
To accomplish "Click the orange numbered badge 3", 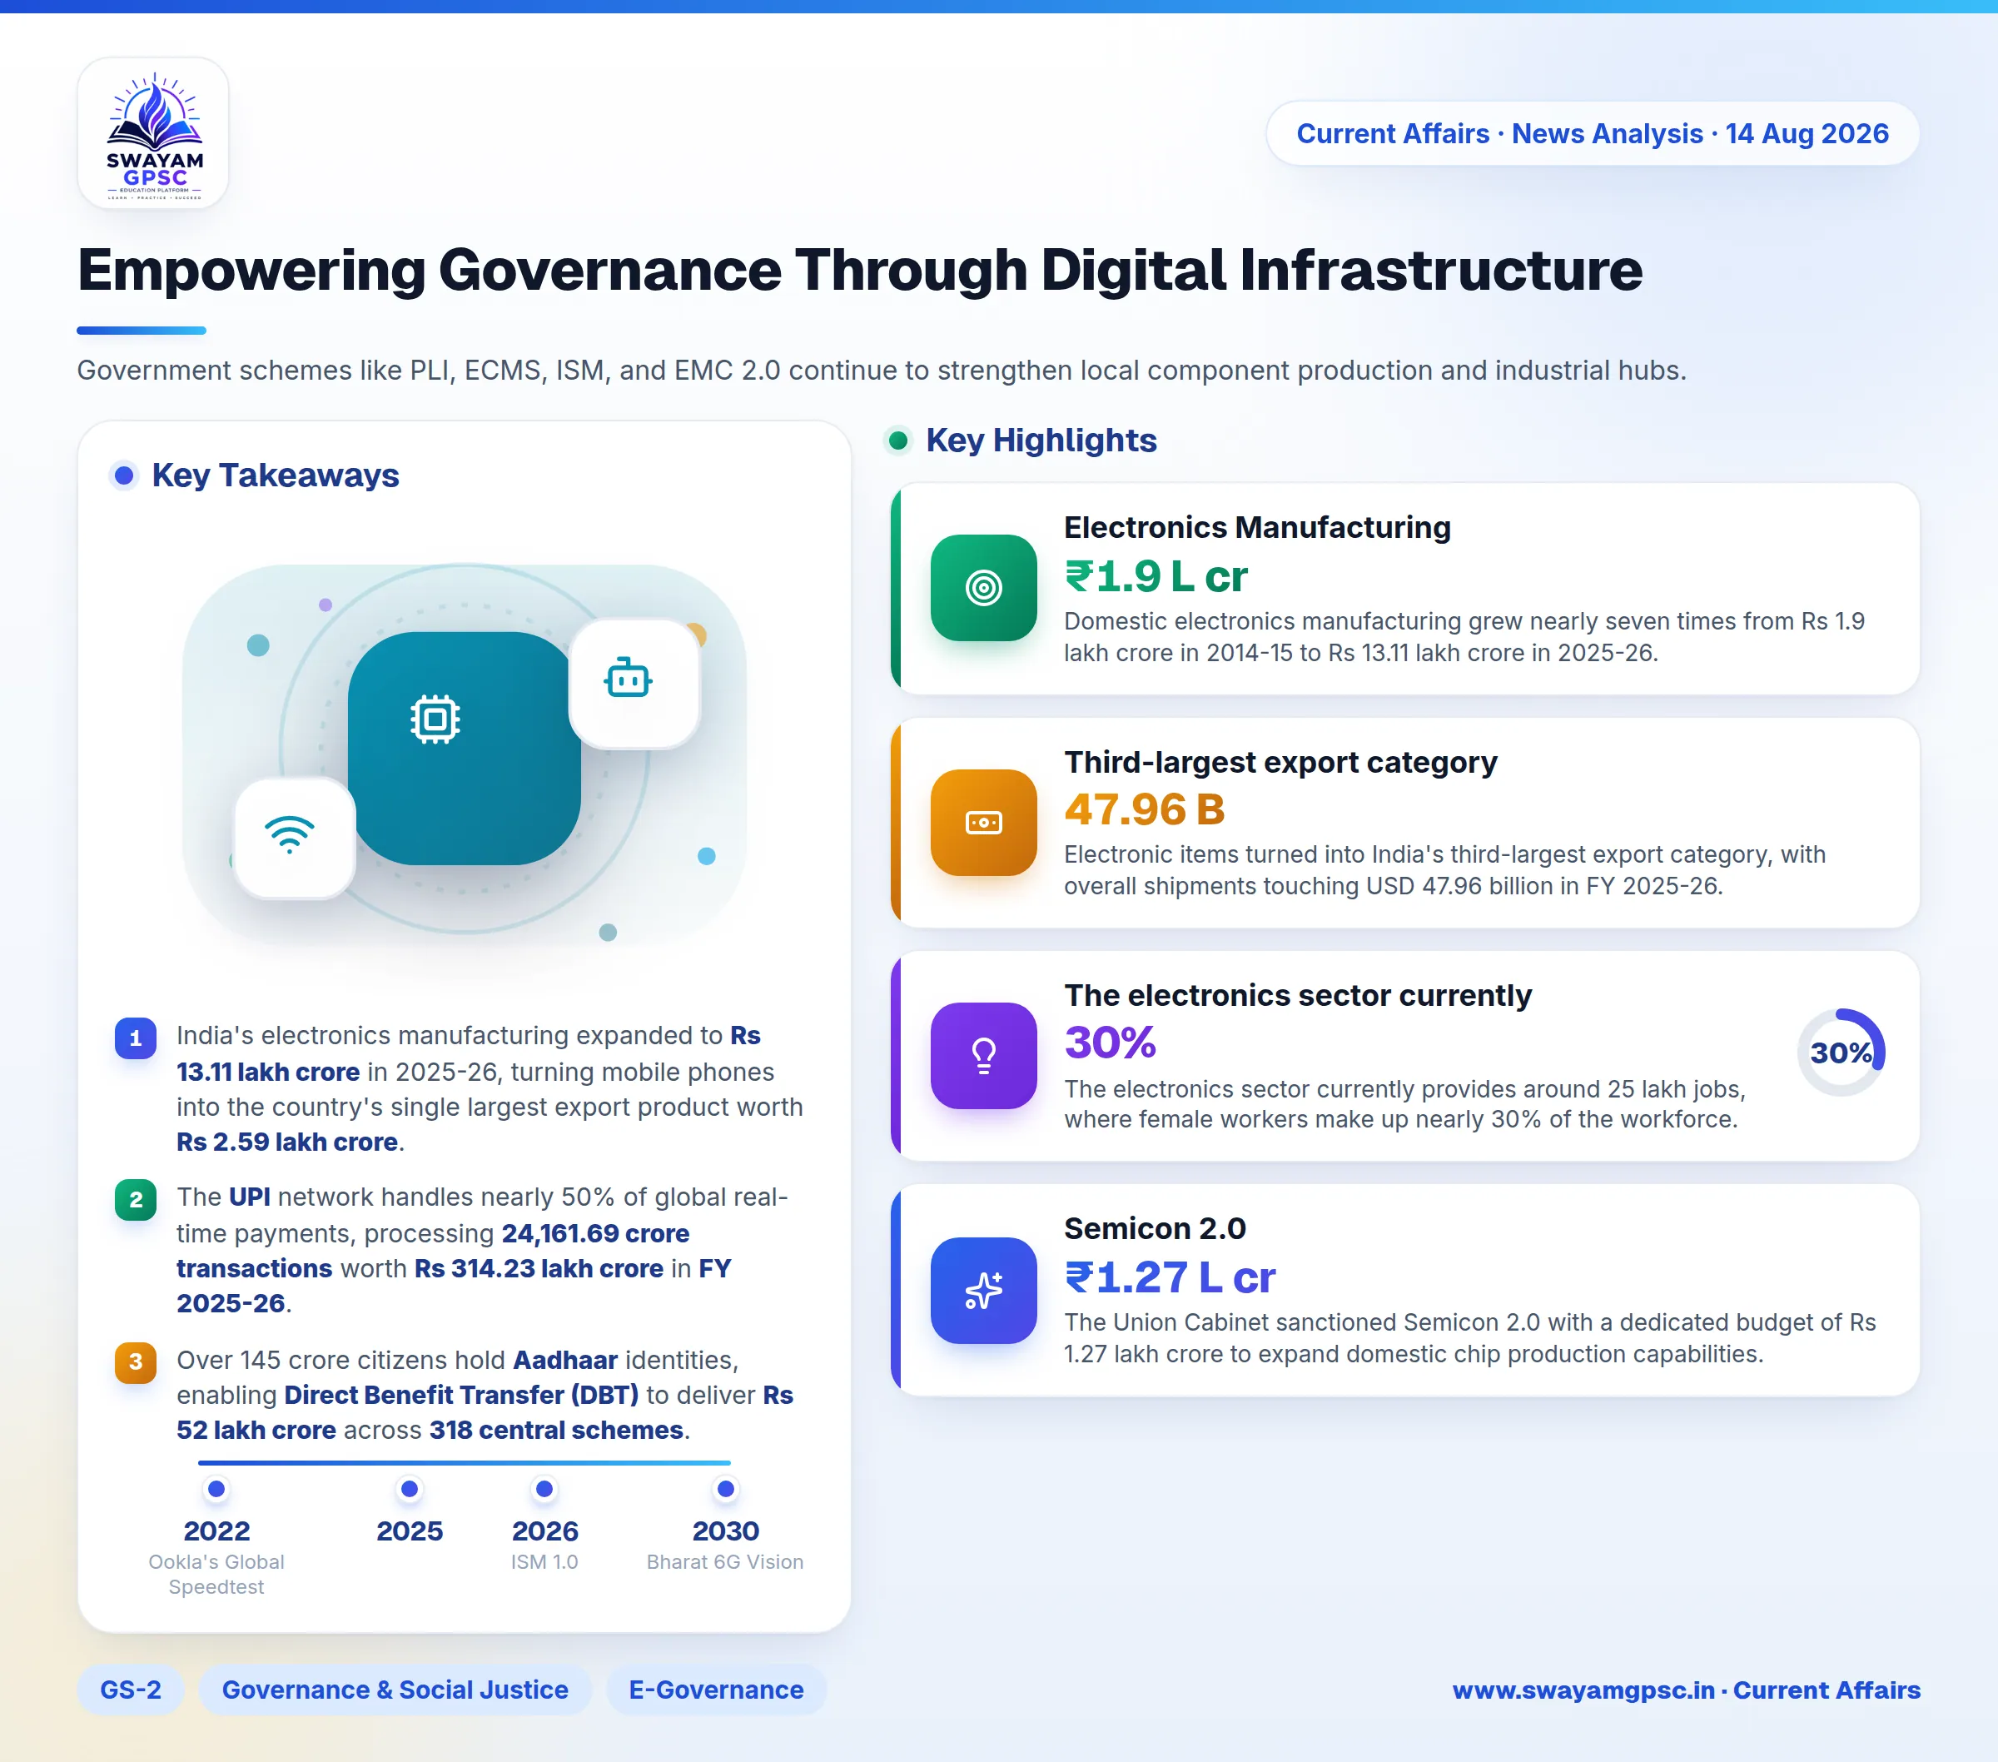I will coord(136,1362).
